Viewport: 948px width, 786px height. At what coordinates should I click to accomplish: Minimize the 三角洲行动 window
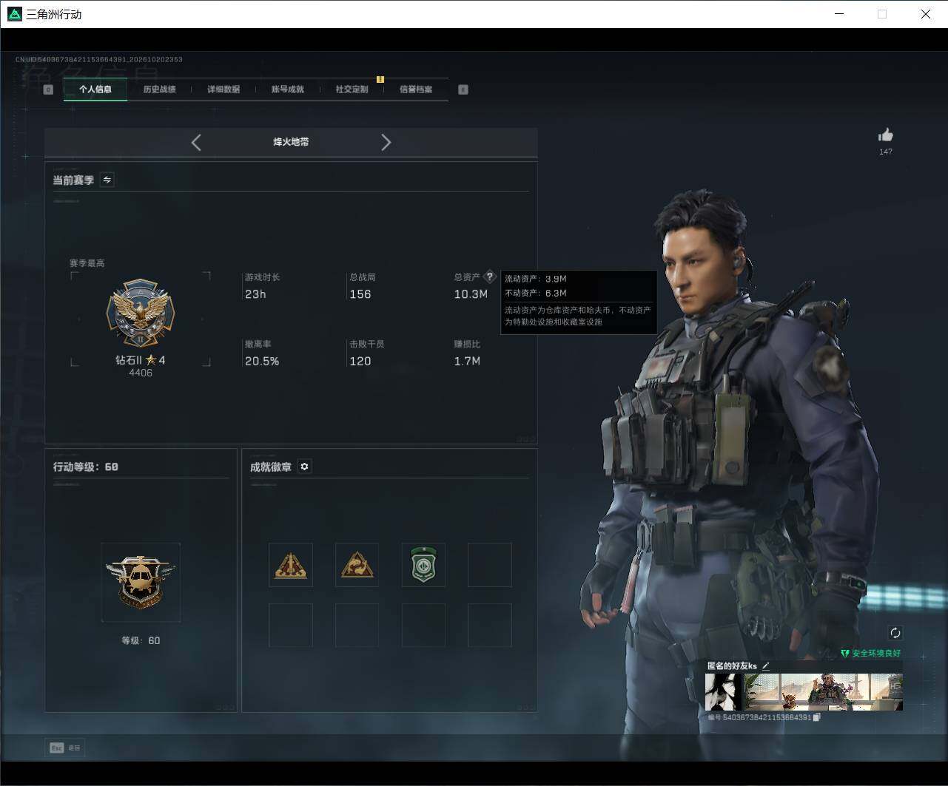(x=840, y=14)
